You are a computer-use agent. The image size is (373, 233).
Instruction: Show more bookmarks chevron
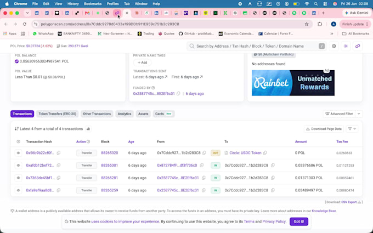(332, 34)
